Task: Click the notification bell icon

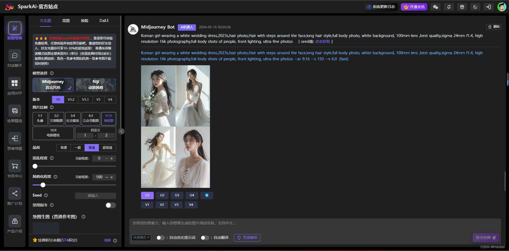Action: pyautogui.click(x=449, y=7)
